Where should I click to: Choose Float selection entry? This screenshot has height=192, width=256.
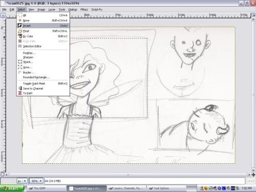click(43, 31)
